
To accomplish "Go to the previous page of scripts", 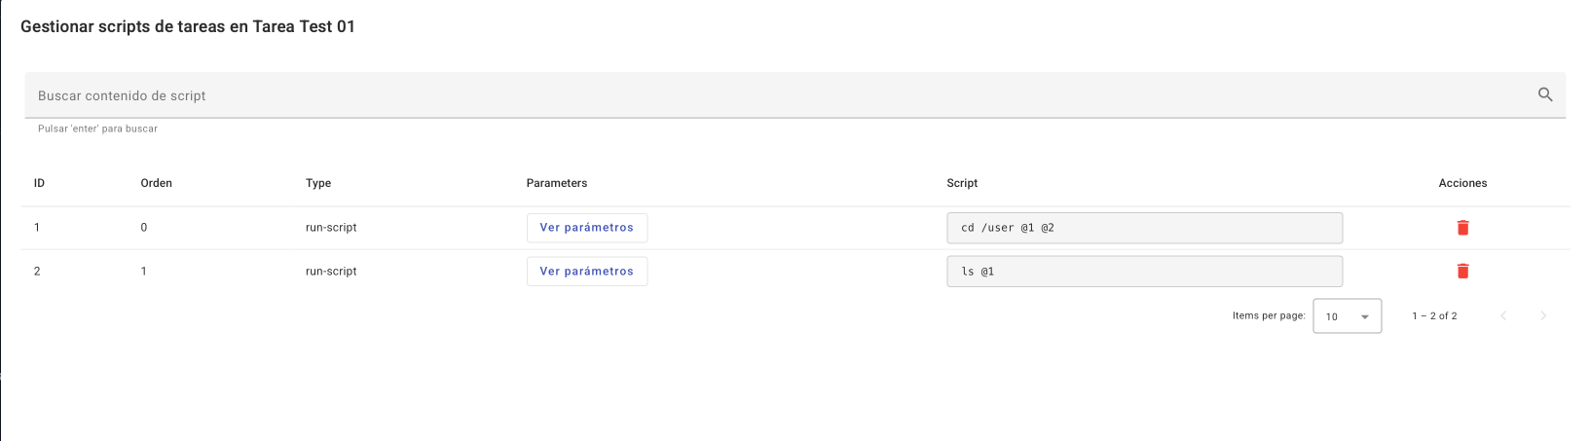I will pyautogui.click(x=1503, y=315).
